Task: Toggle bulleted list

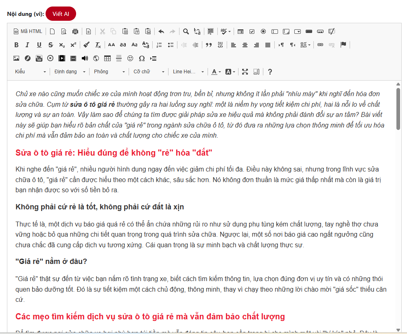Action: pyautogui.click(x=171, y=45)
